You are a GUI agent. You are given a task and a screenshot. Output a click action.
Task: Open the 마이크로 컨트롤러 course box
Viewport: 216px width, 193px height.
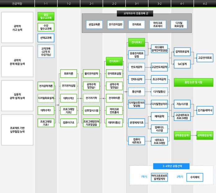click(114, 110)
